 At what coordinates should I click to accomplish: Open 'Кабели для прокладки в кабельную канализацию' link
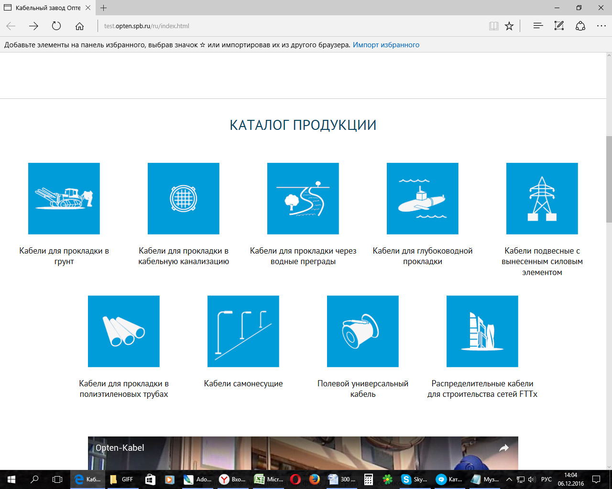pos(184,256)
